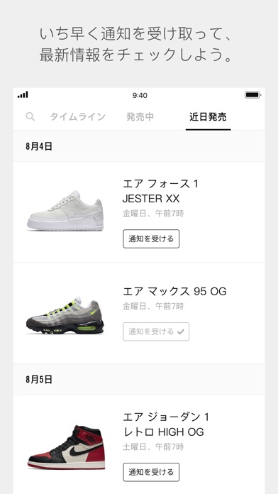Open エア ジョーダン 1 レトロ HIGH OG title
The width and height of the screenshot is (278, 494).
[166, 424]
